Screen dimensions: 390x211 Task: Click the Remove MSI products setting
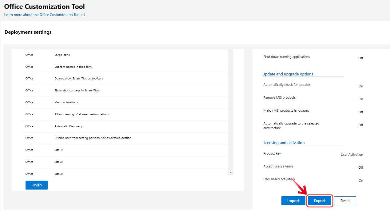point(280,98)
